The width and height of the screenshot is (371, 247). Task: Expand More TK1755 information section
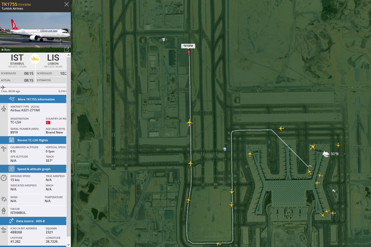(33, 99)
